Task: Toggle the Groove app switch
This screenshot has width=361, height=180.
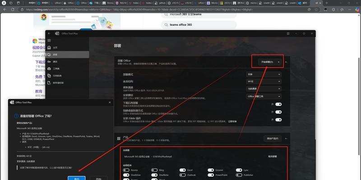Action: pyautogui.click(x=211, y=170)
